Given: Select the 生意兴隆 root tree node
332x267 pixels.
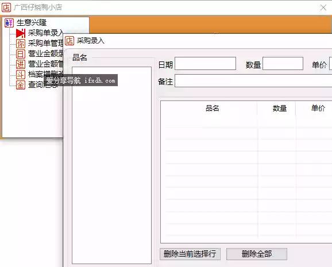Looking at the screenshot, I should pos(32,22).
